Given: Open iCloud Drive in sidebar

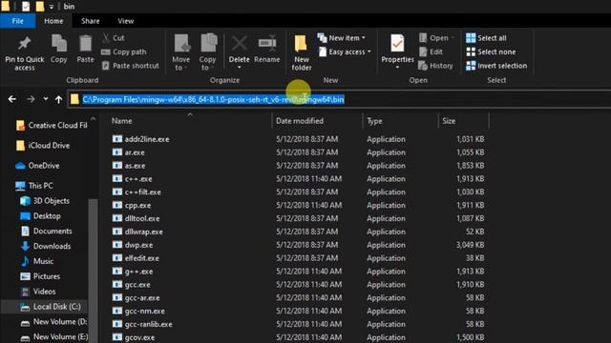Looking at the screenshot, I should click(x=43, y=146).
